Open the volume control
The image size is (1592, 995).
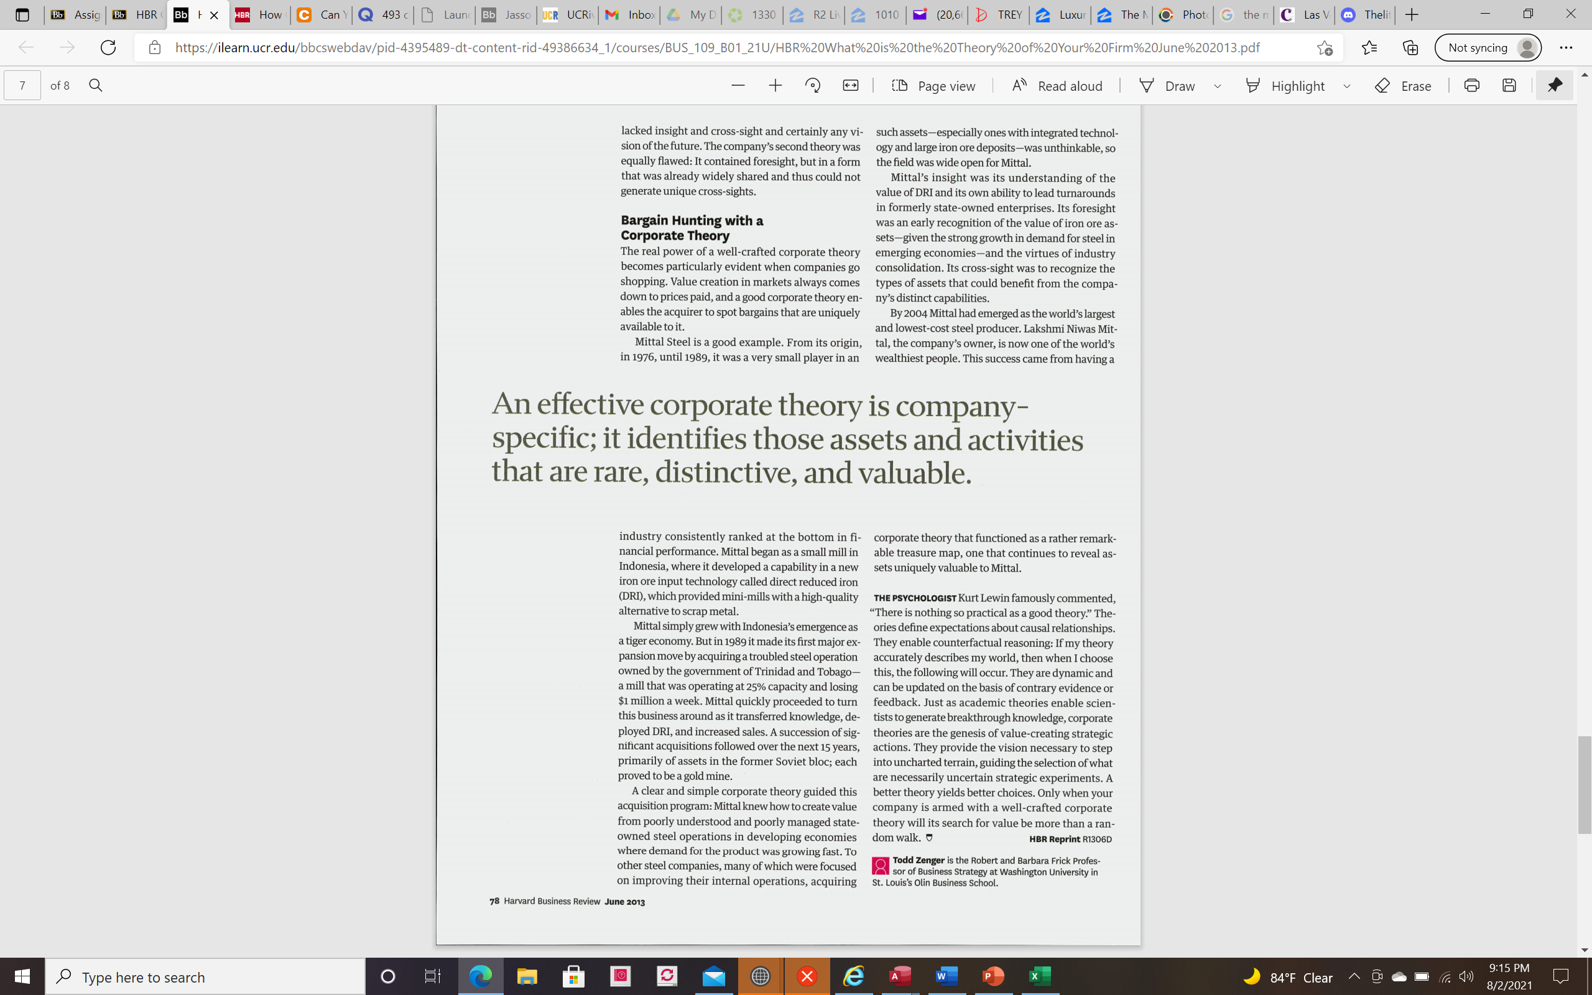[1466, 976]
